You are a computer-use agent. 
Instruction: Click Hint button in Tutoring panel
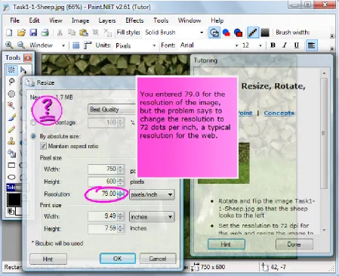pyautogui.click(x=226, y=244)
